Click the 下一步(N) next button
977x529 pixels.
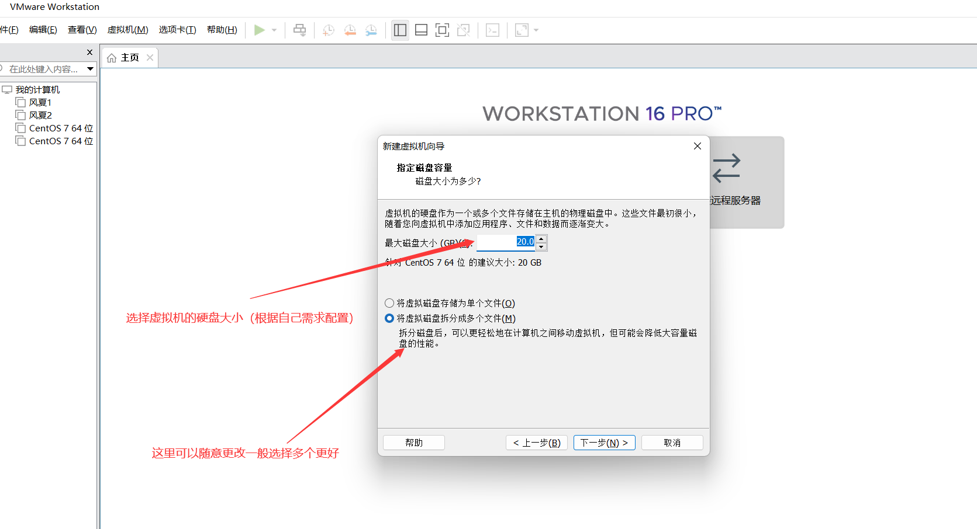[605, 443]
